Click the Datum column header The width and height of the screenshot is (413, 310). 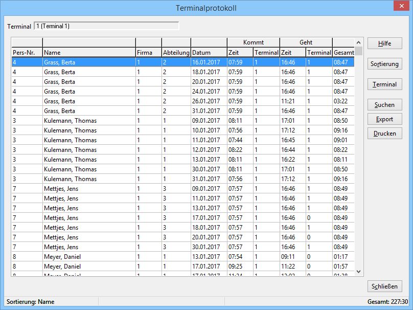click(209, 53)
